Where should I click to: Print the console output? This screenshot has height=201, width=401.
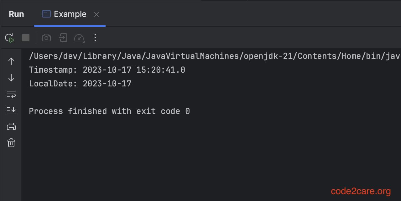pyautogui.click(x=11, y=126)
